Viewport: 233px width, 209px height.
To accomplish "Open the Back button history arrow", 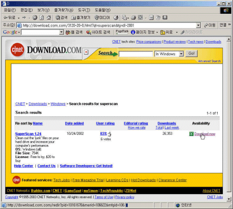I will click(19, 18).
